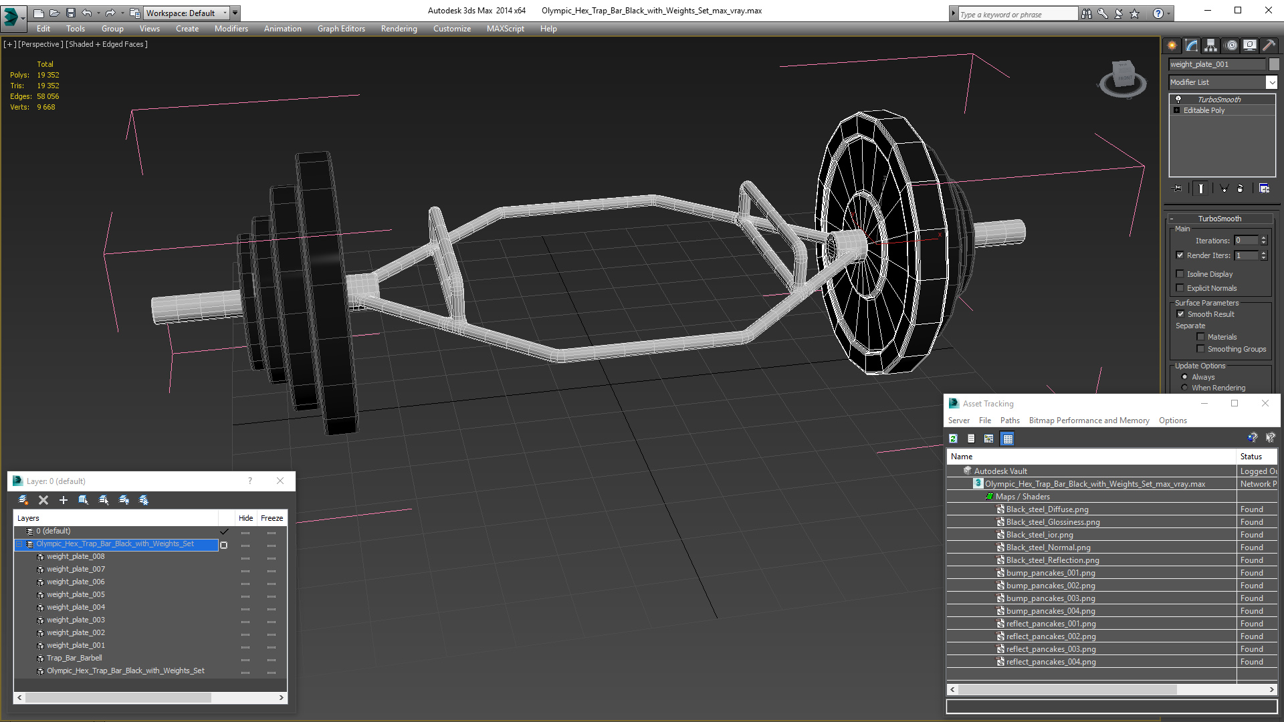Disable Smooth Result checkbox

coord(1181,314)
